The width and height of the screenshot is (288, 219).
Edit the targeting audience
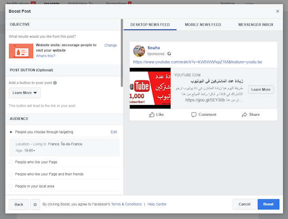point(114,132)
